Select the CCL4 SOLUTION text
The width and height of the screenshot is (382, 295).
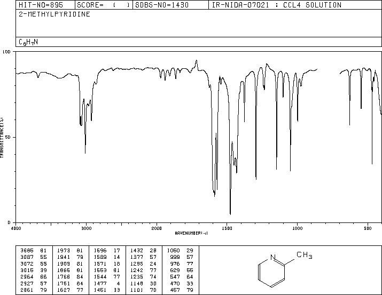[312, 5]
